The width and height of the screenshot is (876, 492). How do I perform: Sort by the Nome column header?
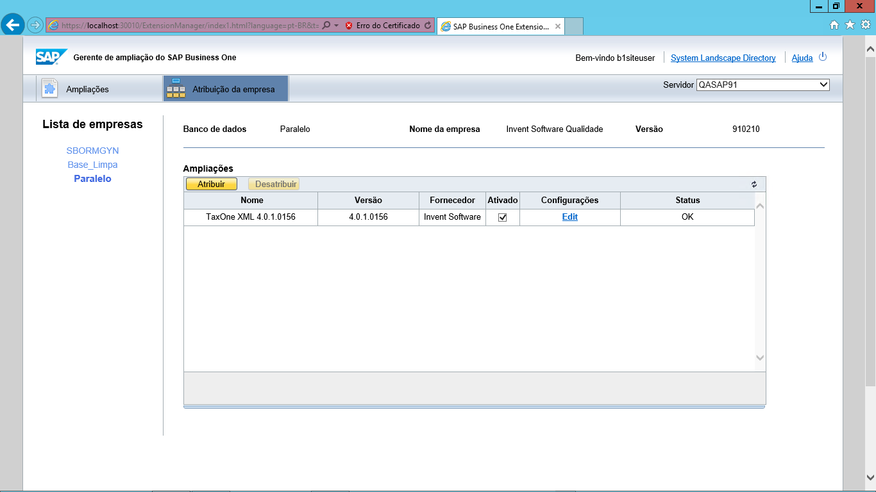point(251,201)
